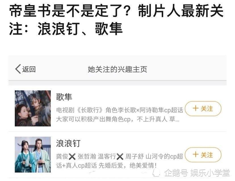235x181 pixels.
Task: Tap the back chevron arrow icon
Action: click(x=18, y=69)
